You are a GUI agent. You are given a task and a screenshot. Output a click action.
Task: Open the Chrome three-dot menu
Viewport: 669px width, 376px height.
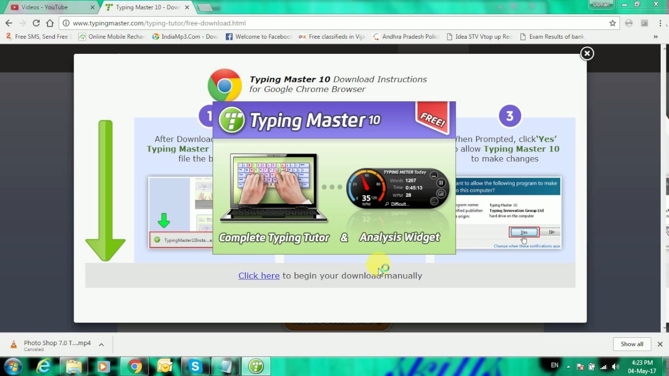click(660, 23)
